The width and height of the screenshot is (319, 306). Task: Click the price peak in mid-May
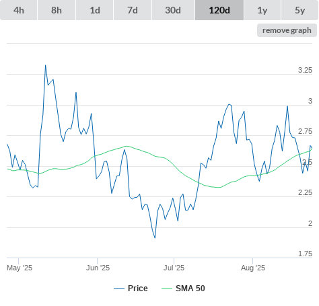[45, 65]
